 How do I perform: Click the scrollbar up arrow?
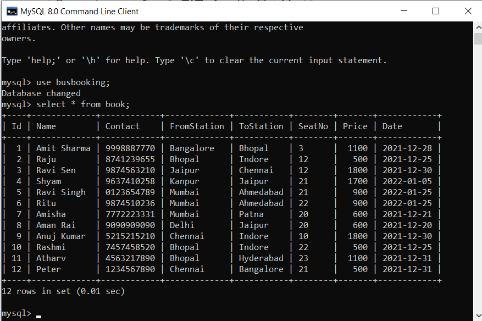click(x=477, y=27)
